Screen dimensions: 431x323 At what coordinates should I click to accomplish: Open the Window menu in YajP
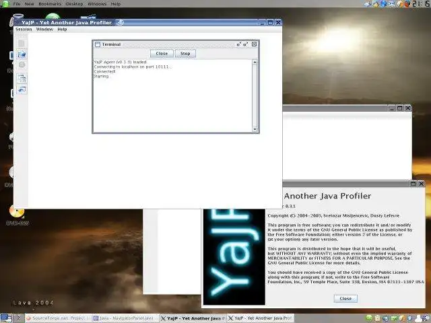pyautogui.click(x=44, y=29)
